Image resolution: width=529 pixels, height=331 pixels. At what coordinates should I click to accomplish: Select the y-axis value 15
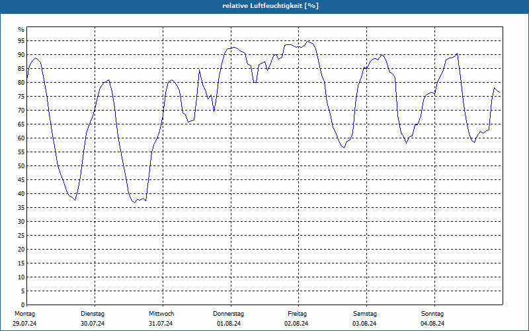21,263
